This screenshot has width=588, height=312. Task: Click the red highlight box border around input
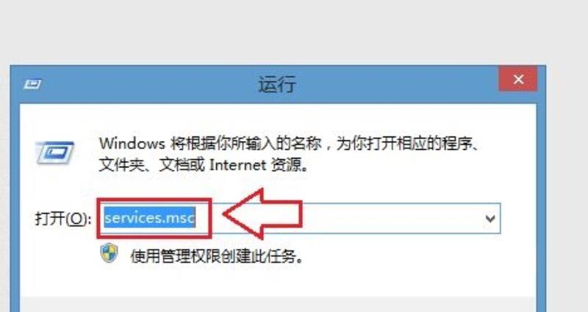[154, 218]
